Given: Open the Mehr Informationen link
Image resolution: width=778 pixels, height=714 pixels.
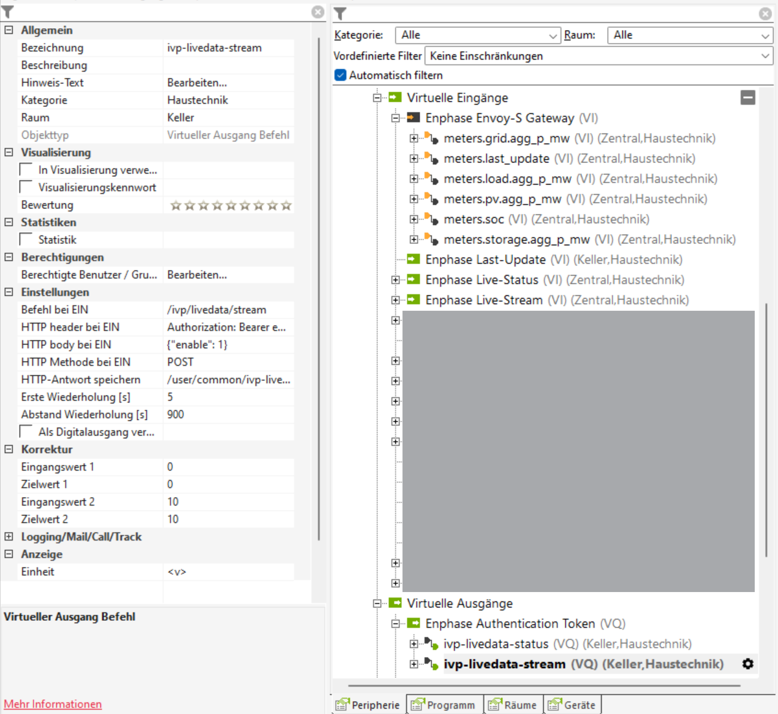Looking at the screenshot, I should pyautogui.click(x=53, y=704).
